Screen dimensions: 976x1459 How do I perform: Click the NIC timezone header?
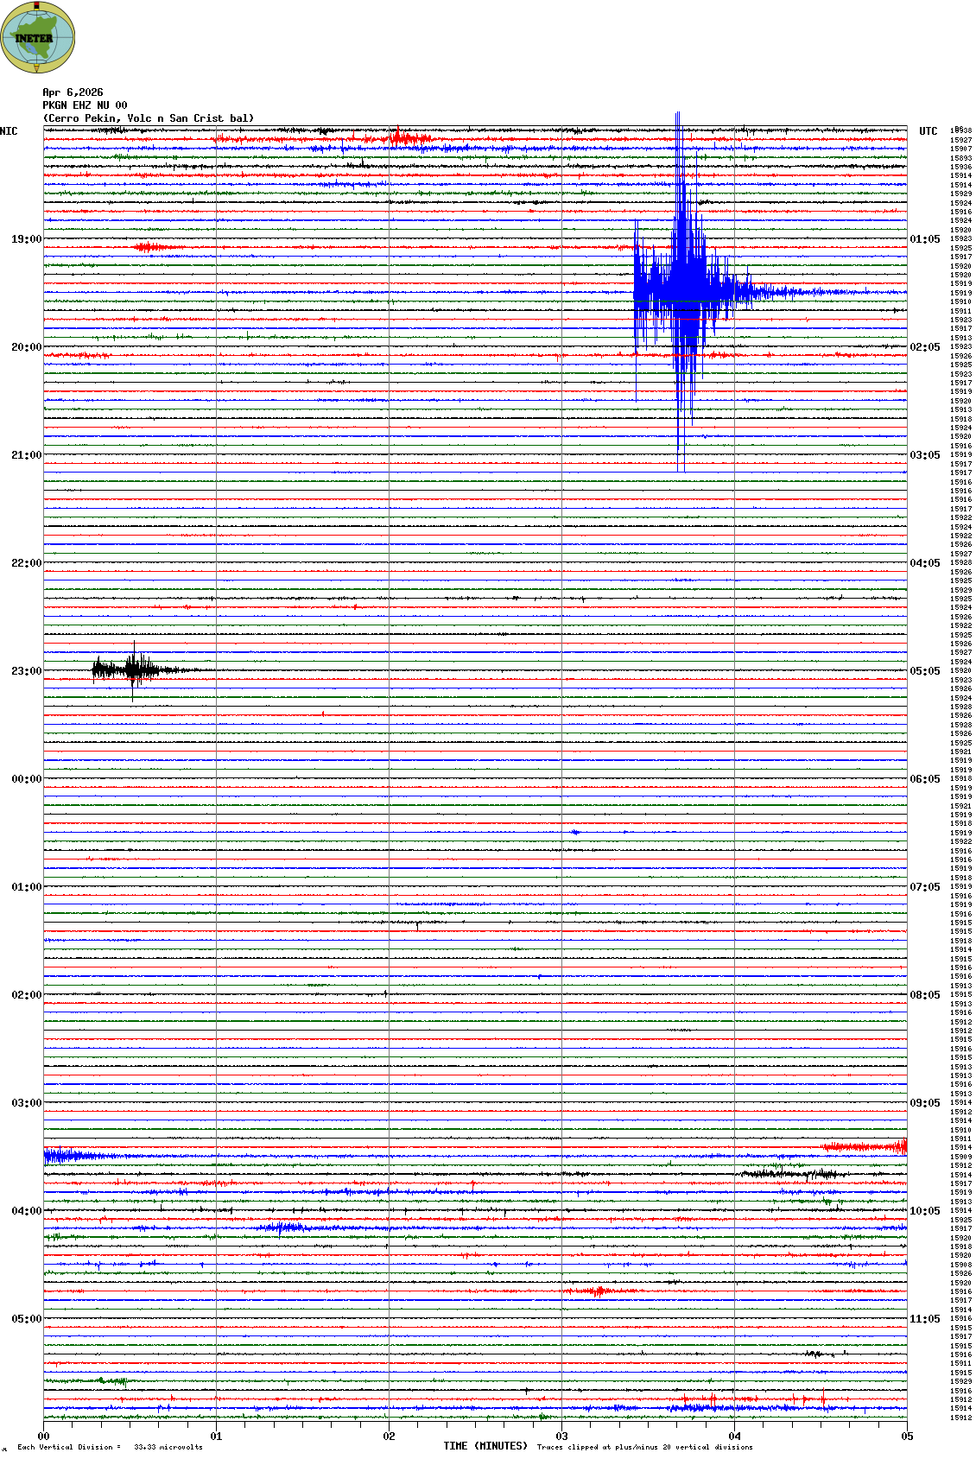pyautogui.click(x=9, y=131)
